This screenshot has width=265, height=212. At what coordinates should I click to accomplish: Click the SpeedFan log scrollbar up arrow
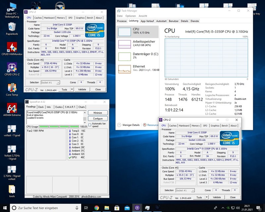tap(85, 113)
